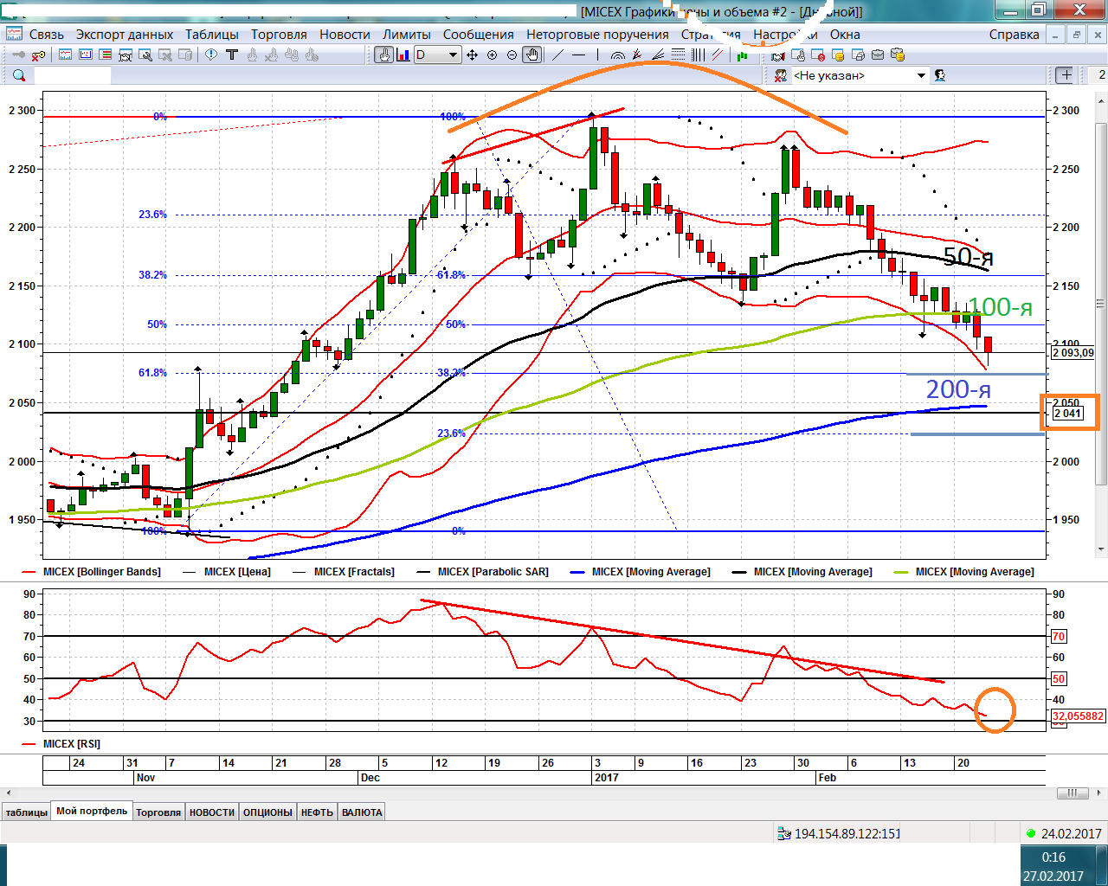Image resolution: width=1108 pixels, height=886 pixels.
Task: Click the briefcase portfolio icon
Action: [878, 55]
